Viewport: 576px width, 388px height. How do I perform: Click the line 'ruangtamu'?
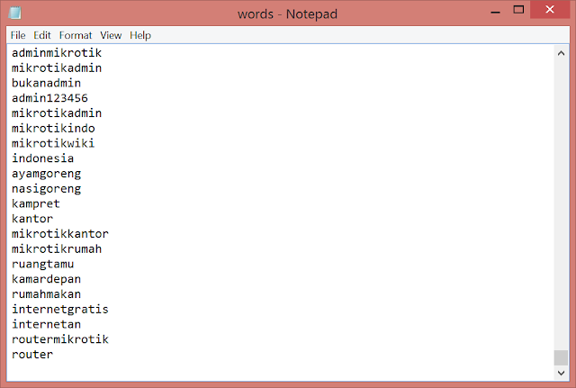[x=43, y=264]
